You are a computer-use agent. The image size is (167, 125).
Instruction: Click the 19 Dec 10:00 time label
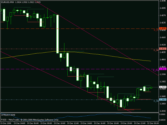60,123
